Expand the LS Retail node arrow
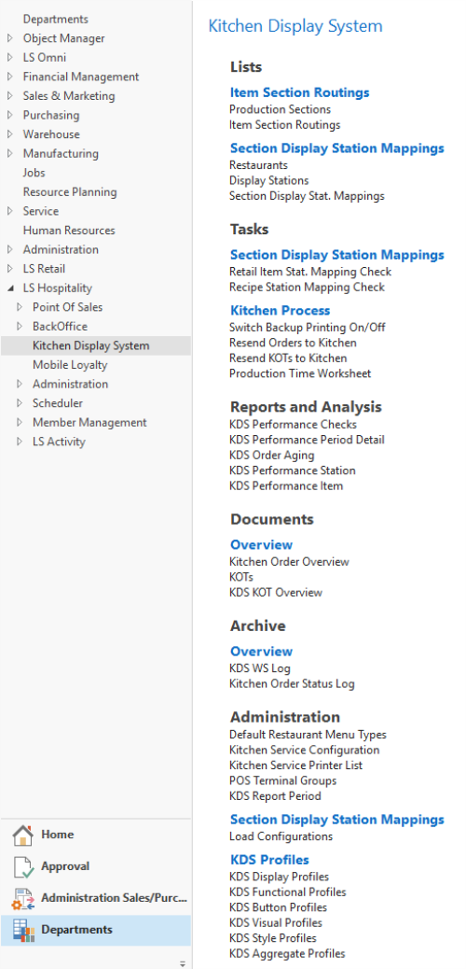Screen dimensions: 466x969 [10, 269]
